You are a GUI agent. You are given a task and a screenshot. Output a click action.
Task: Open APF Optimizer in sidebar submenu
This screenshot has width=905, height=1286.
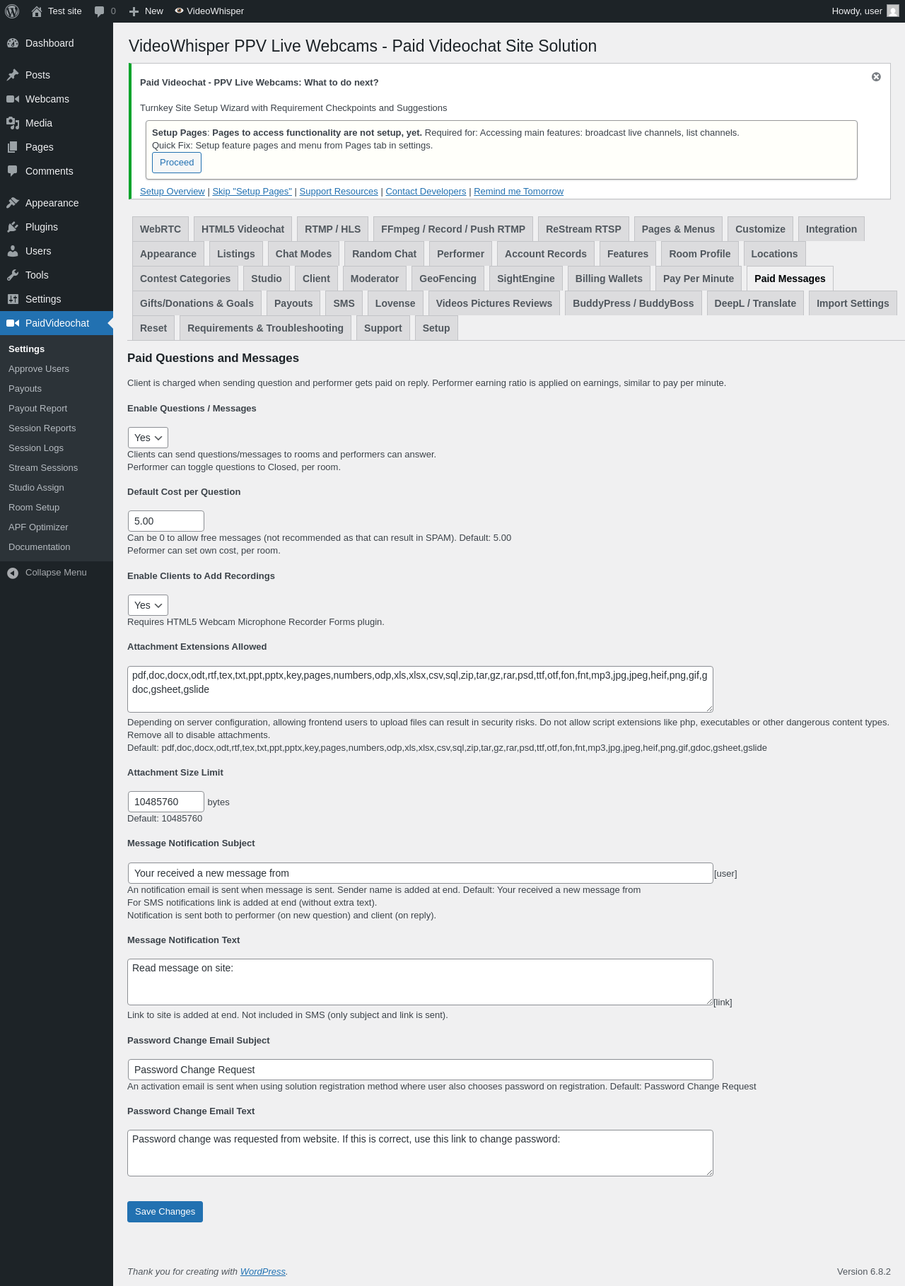pos(38,527)
